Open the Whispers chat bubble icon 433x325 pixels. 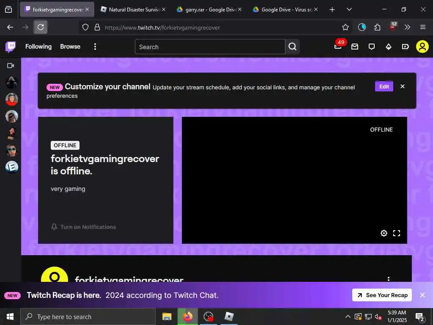tap(372, 47)
